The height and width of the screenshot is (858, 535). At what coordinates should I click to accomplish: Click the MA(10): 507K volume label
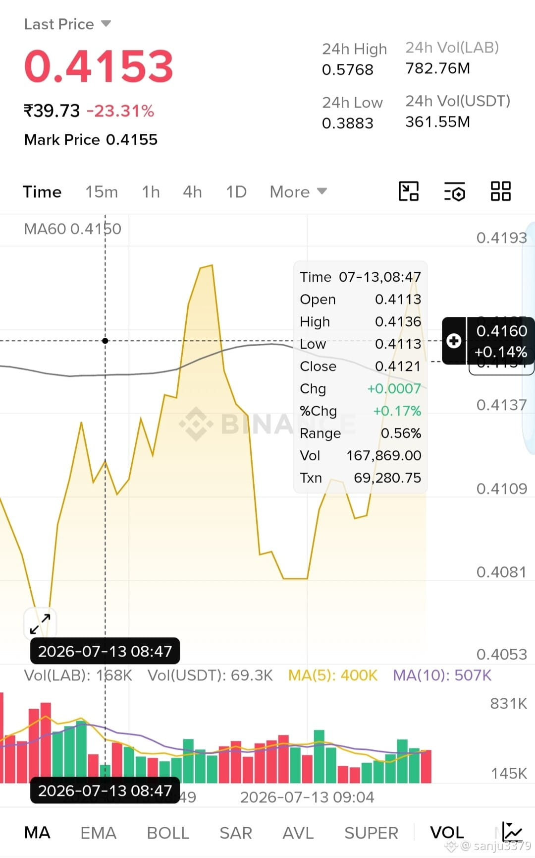point(442,675)
